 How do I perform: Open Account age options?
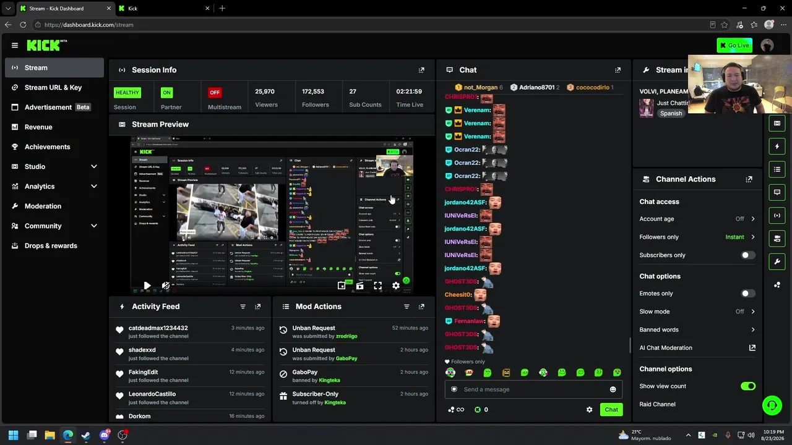pyautogui.click(x=697, y=219)
